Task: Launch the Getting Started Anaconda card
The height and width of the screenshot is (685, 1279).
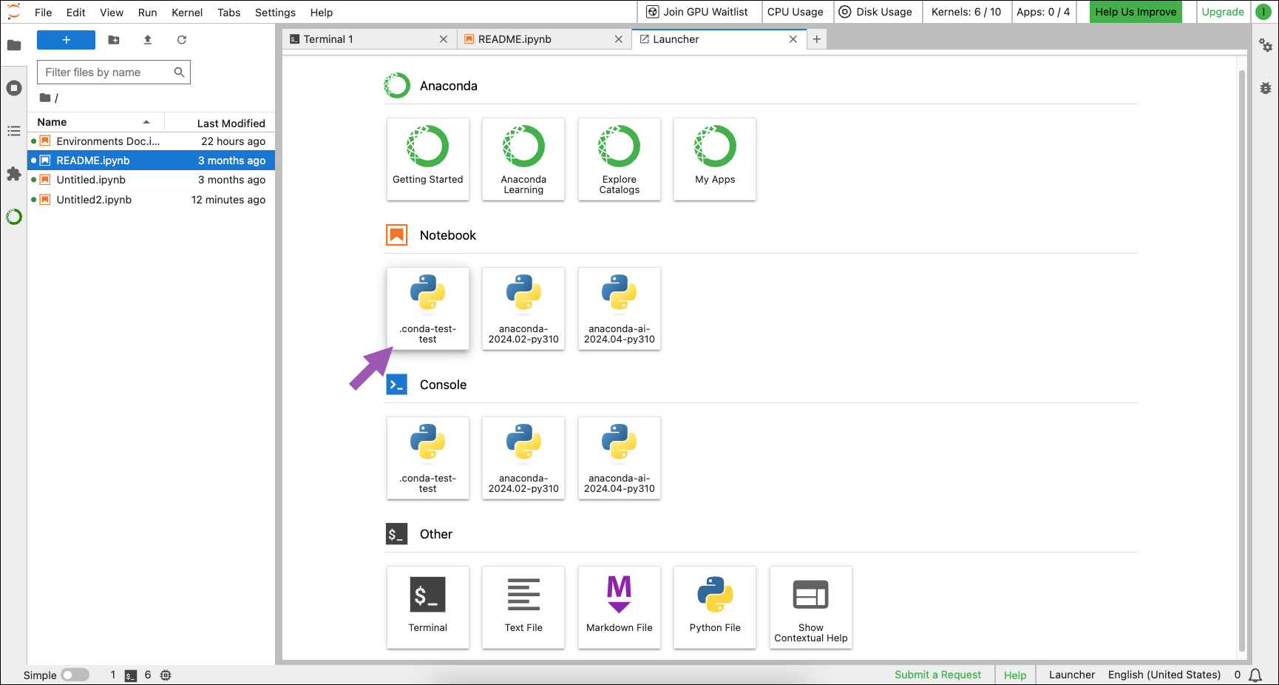Action: click(x=428, y=159)
